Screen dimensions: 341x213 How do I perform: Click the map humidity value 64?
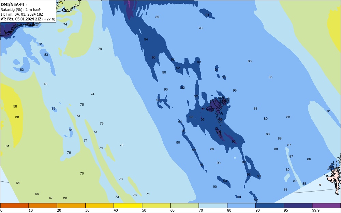point(18,183)
